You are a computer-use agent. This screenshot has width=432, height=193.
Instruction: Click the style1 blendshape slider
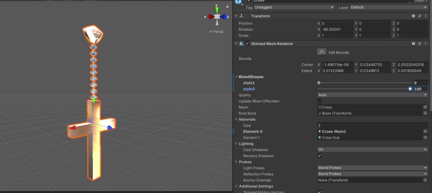(364, 83)
